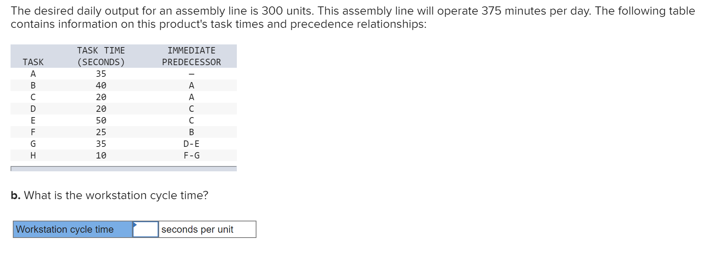Click the task time value 25 for task F
This screenshot has width=726, height=279.
click(101, 132)
